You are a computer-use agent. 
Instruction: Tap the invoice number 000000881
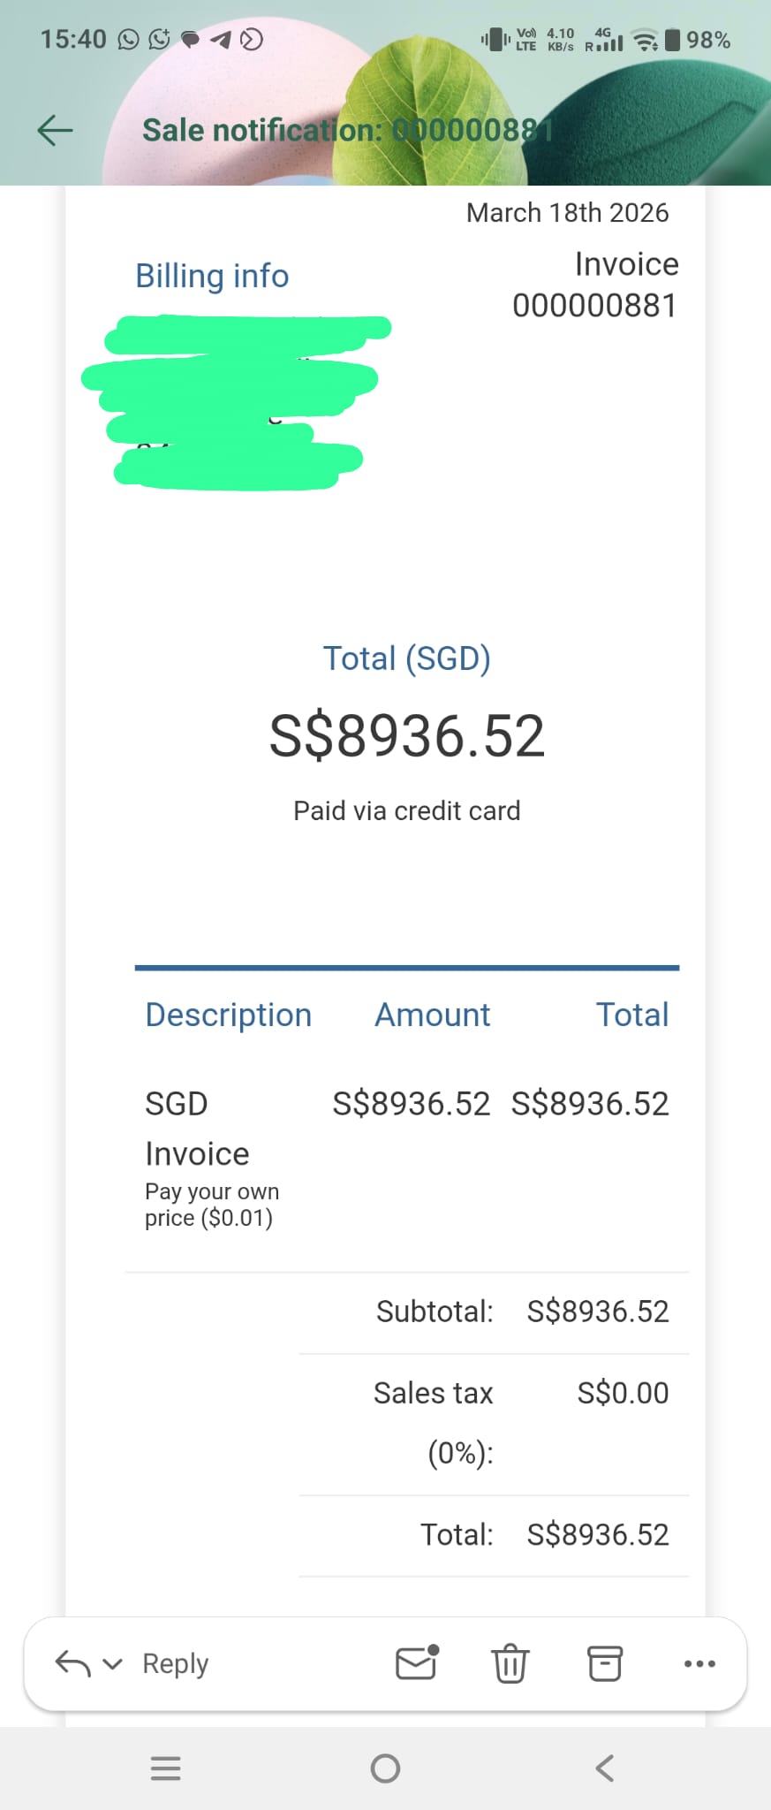tap(594, 305)
